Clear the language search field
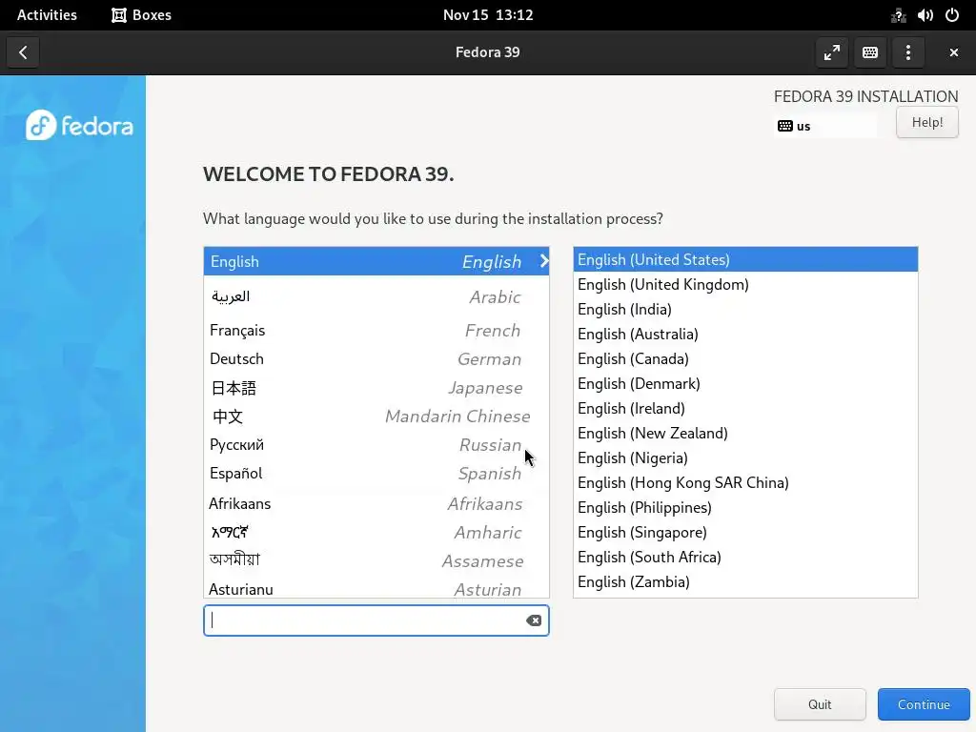 tap(534, 620)
